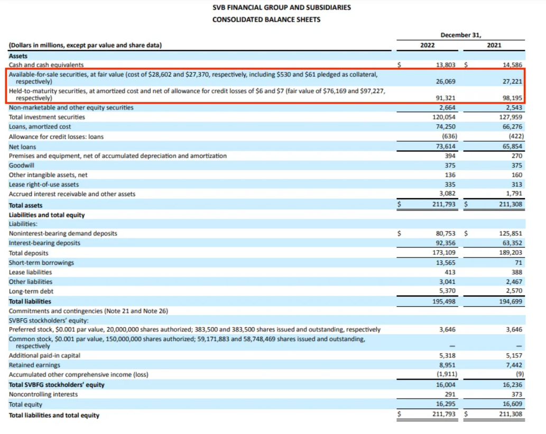The image size is (546, 434).
Task: Click the 291 noncontrolling interests value
Action: click(450, 394)
